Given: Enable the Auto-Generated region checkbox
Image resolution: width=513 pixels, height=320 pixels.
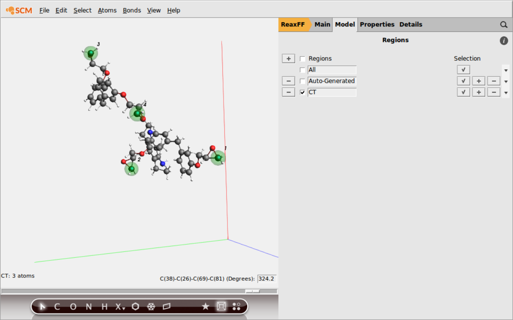Looking at the screenshot, I should [x=302, y=81].
